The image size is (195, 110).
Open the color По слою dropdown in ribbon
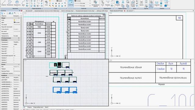(x=83, y=1)
